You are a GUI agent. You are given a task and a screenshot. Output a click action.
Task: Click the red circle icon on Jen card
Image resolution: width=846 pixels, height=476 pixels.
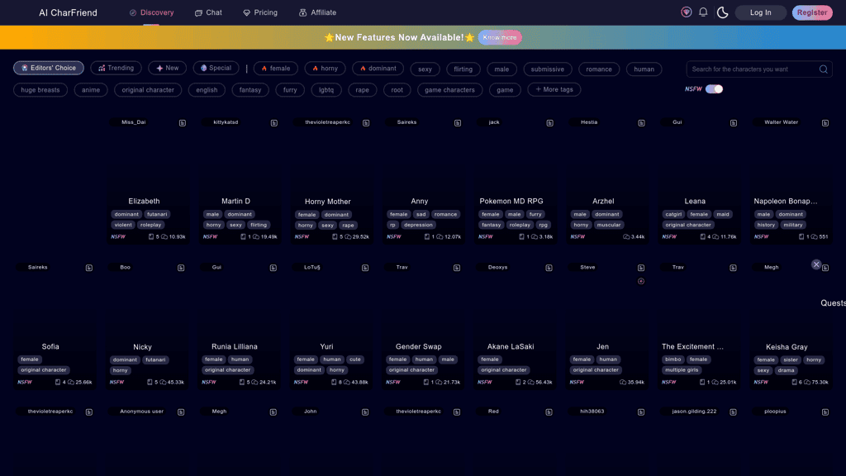point(641,281)
